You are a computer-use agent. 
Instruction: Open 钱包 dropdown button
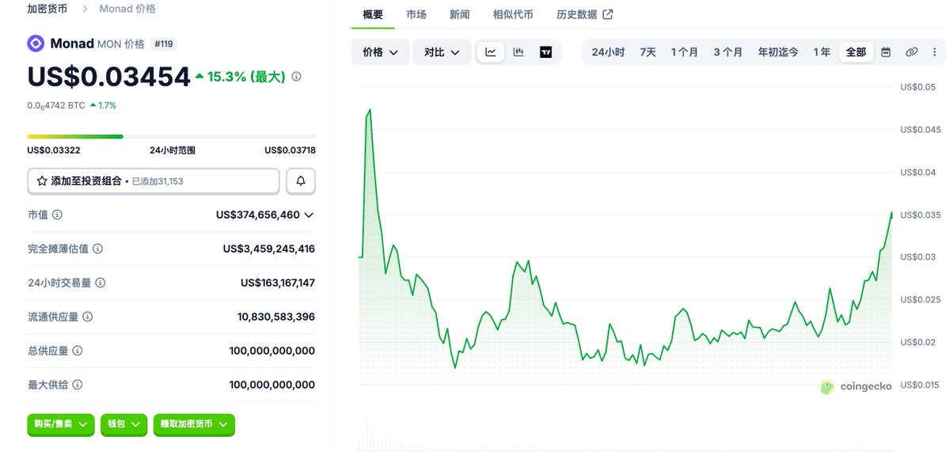124,424
